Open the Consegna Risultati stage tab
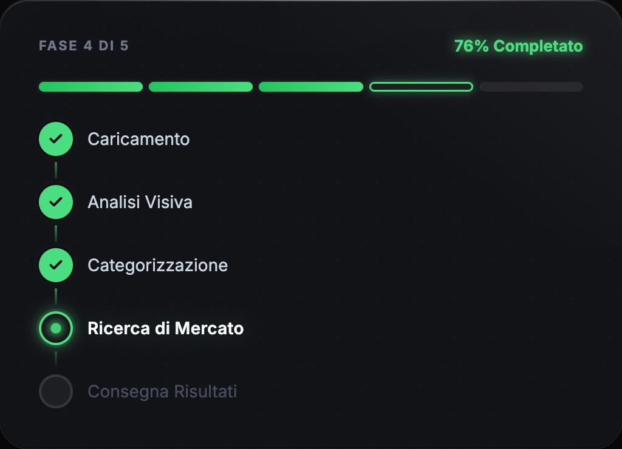The width and height of the screenshot is (622, 449). (163, 391)
